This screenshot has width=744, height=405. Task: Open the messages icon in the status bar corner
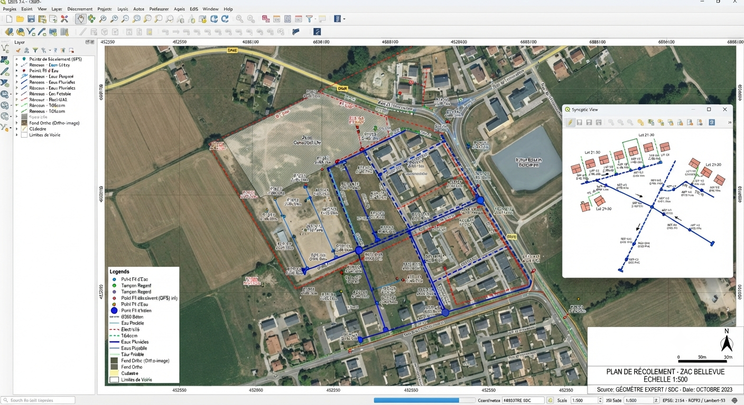coord(734,400)
